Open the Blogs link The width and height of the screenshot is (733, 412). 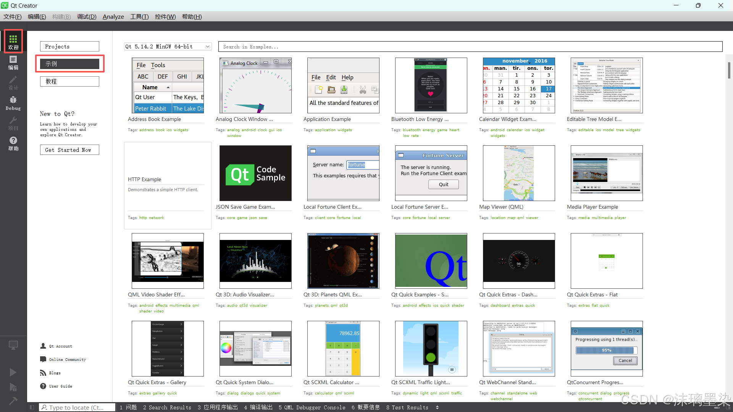(50, 373)
